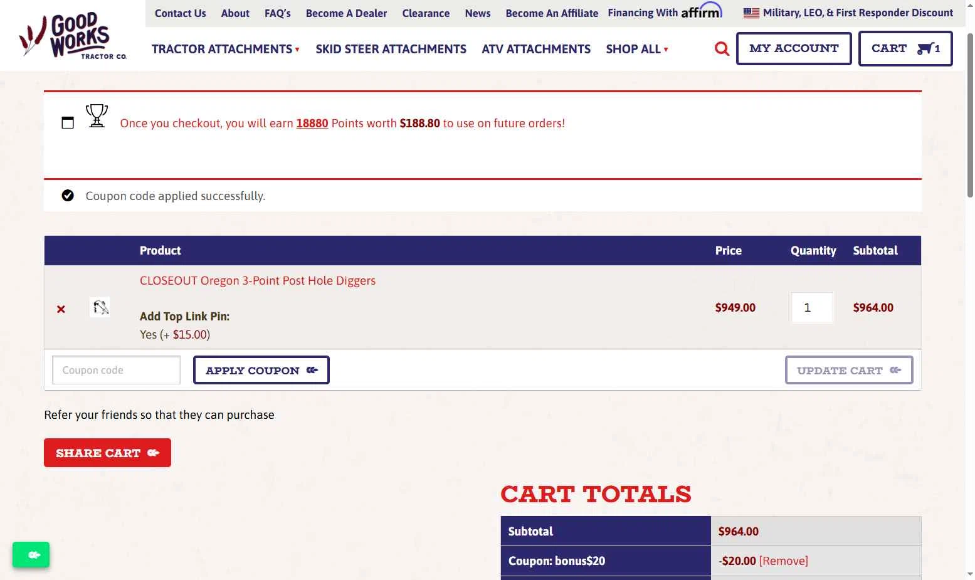Open the FAQ's page
Screen dimensions: 975x580
[277, 13]
